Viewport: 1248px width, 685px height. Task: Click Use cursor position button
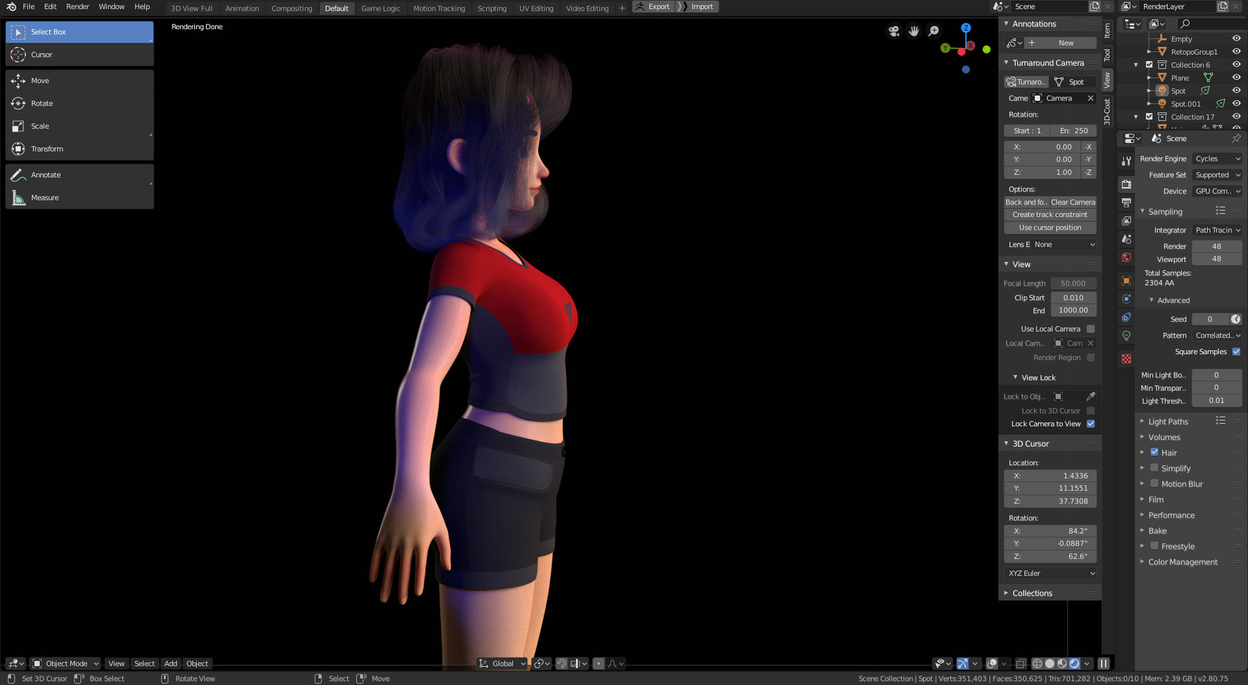coord(1050,228)
